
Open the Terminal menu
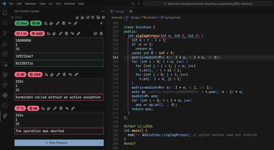pos(69,4)
